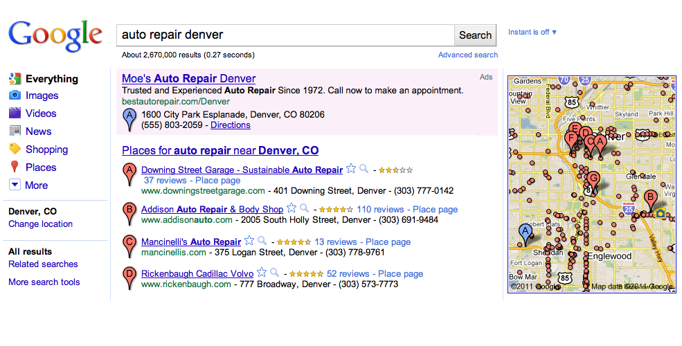Open Rickenbaugh Cadillac Volvo title
This screenshot has width=682, height=346.
click(197, 274)
